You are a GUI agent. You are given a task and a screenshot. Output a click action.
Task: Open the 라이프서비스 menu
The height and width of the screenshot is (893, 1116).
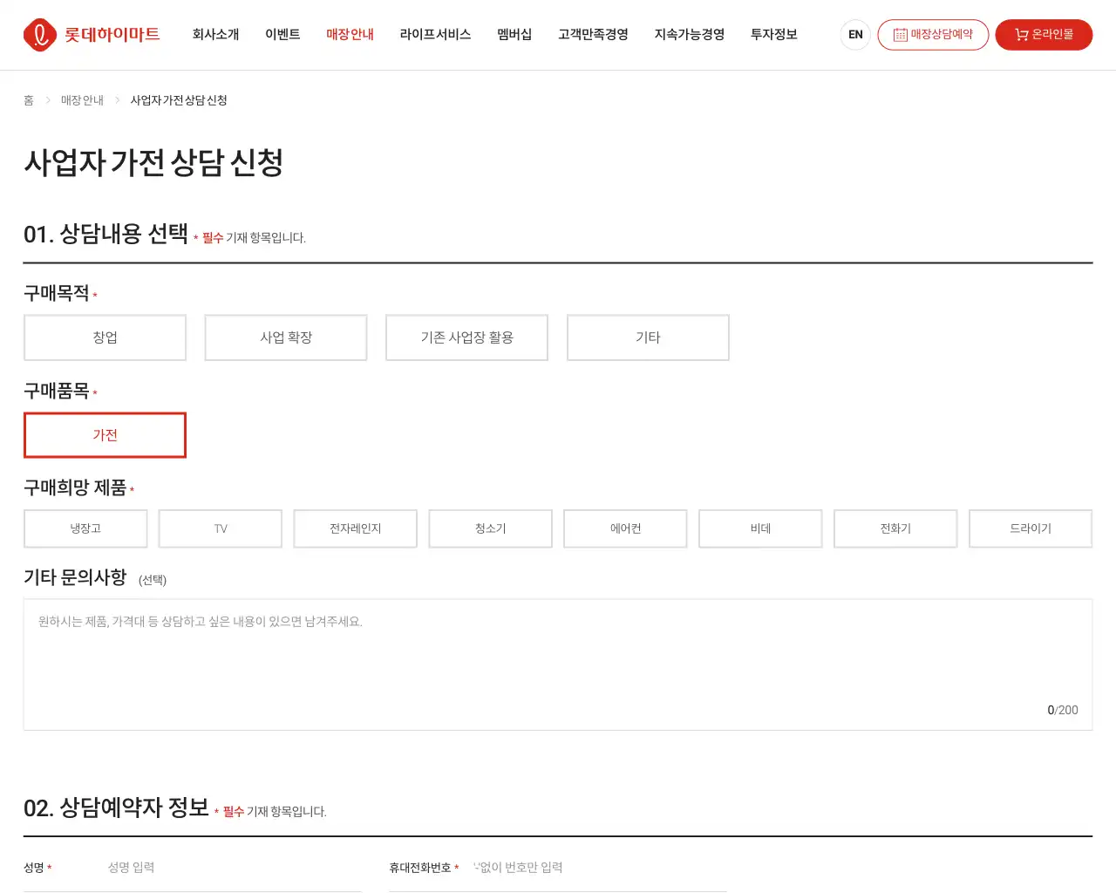(x=435, y=35)
